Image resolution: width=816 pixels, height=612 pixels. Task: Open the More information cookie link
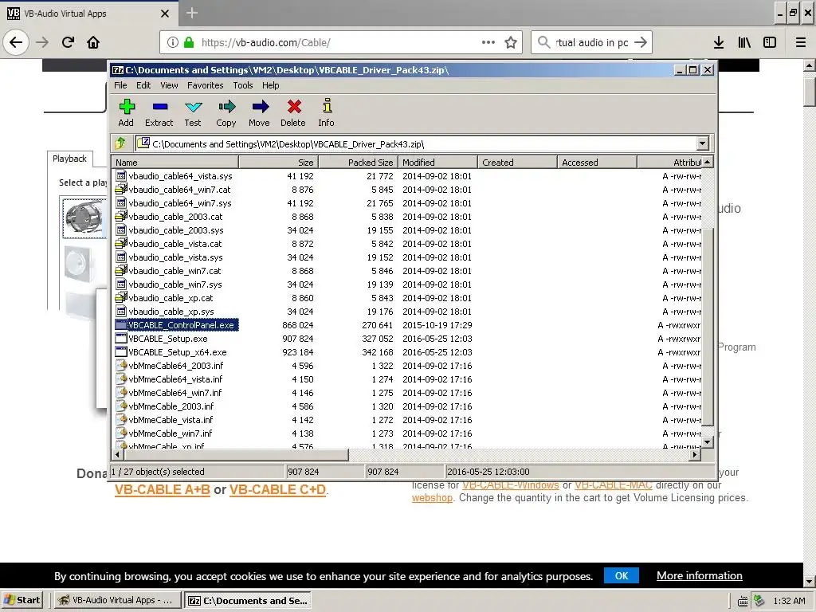[700, 575]
